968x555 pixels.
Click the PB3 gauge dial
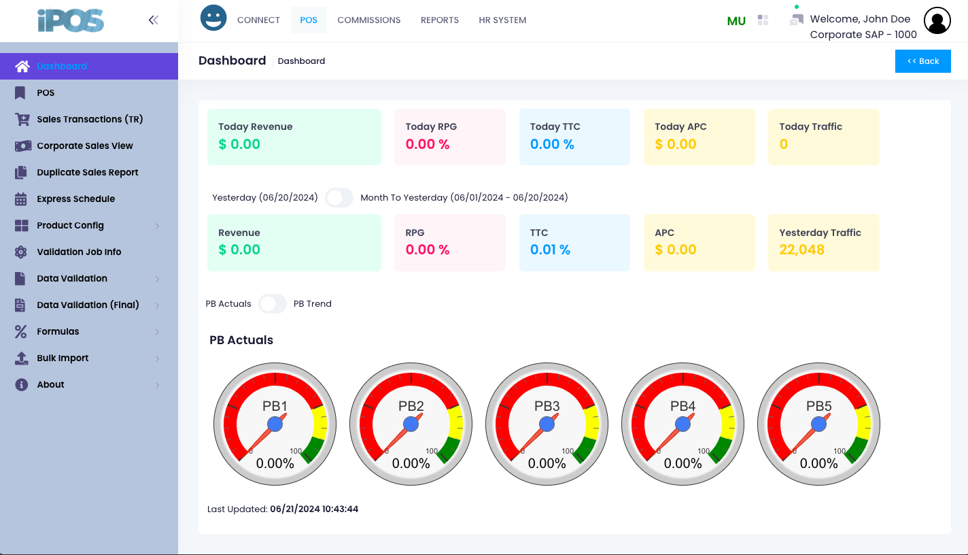pyautogui.click(x=547, y=424)
